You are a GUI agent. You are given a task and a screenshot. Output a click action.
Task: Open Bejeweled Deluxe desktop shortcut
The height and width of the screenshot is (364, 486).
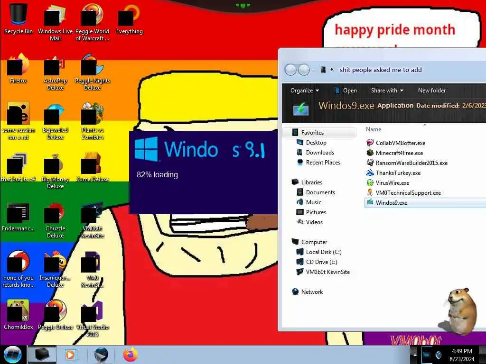[x=55, y=121]
